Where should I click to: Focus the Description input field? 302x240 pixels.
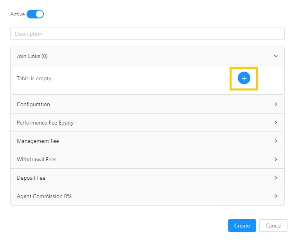147,34
